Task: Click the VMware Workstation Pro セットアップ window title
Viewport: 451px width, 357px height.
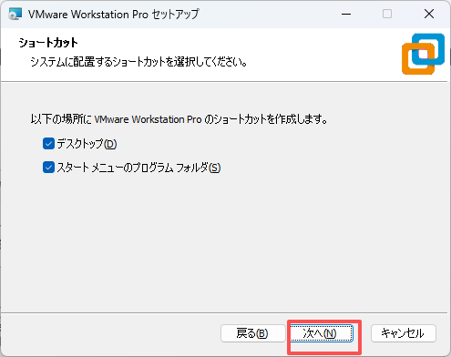Action: pos(114,15)
